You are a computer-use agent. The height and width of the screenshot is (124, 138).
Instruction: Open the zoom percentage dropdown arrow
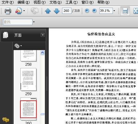114,11
